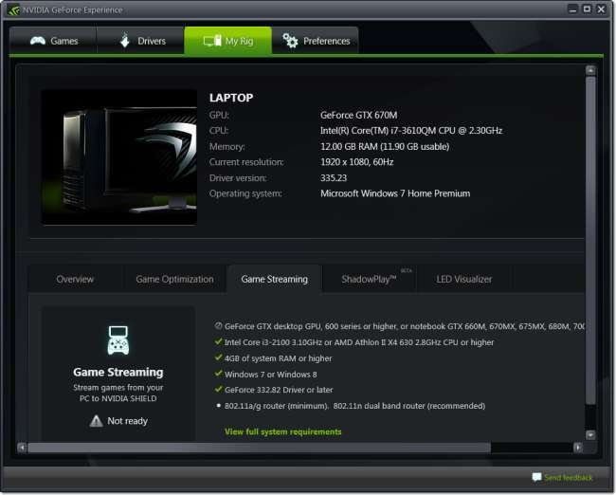Viewport: 616px width, 495px height.
Task: Click the Not ready warning triangle icon
Action: pos(97,421)
